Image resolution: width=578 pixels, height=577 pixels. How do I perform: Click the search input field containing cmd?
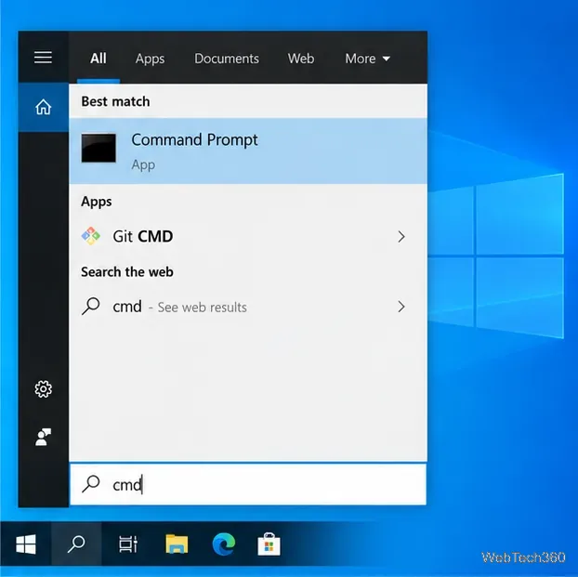pyautogui.click(x=248, y=484)
